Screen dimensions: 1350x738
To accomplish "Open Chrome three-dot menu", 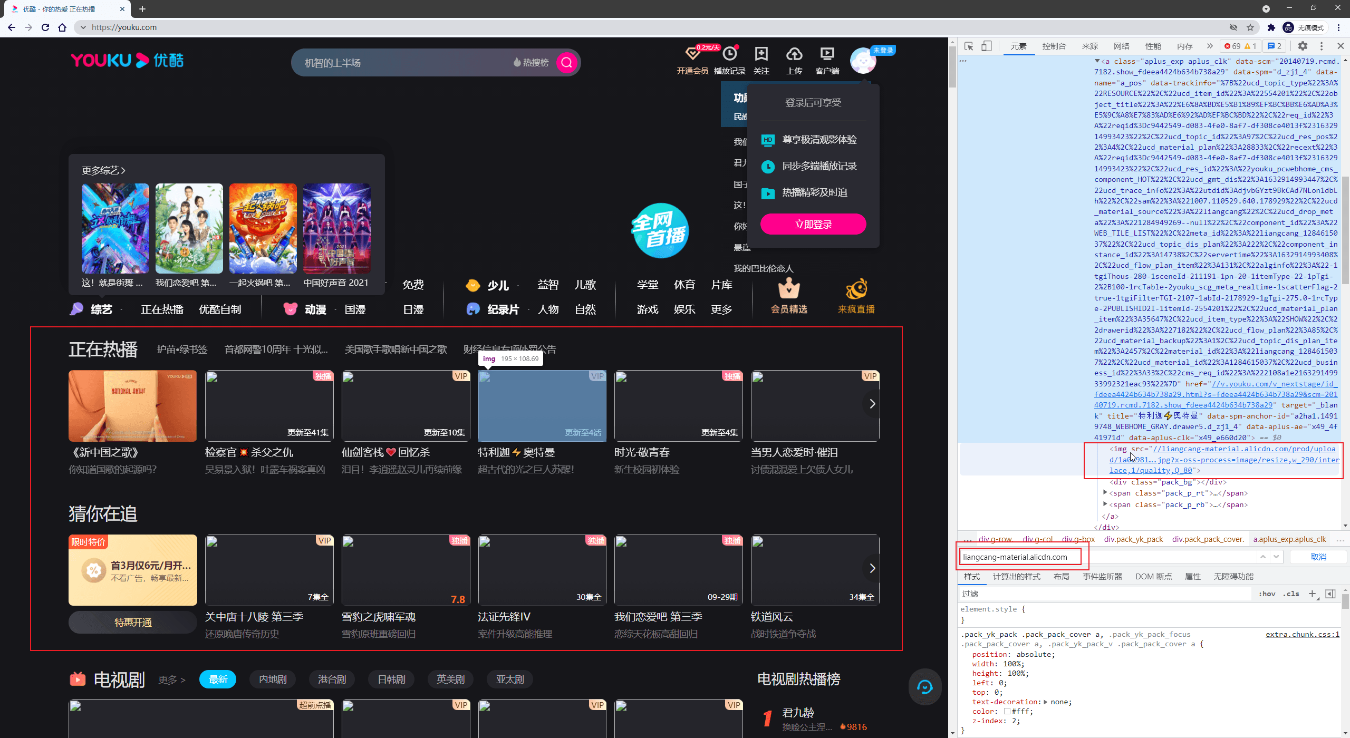I will [1338, 27].
